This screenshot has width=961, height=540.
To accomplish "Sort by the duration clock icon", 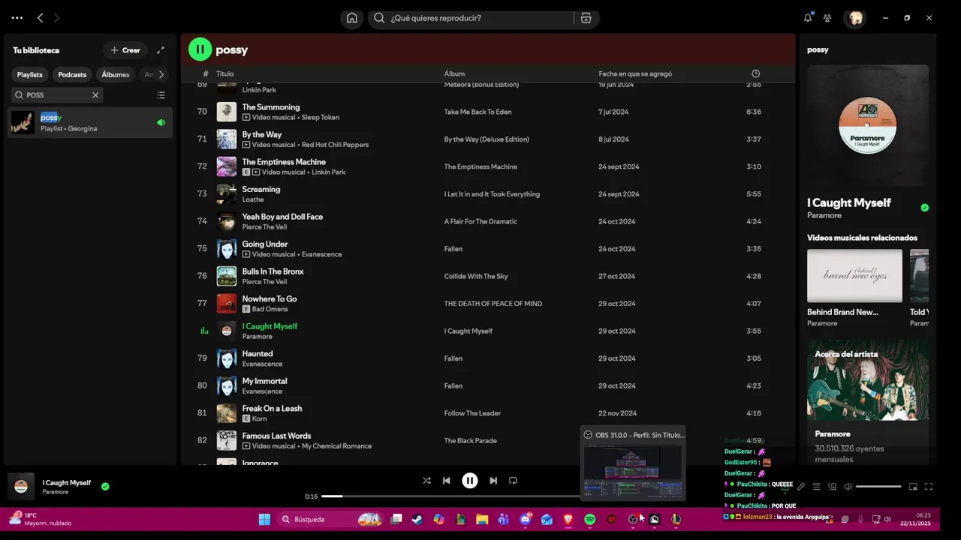I will [x=755, y=73].
